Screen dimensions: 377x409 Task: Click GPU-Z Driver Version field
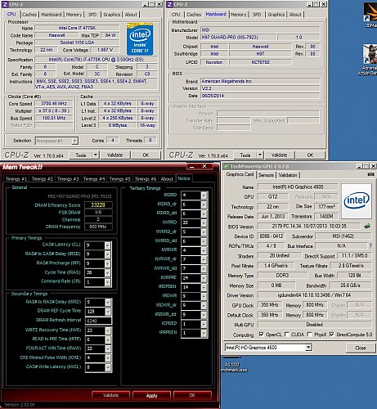(314, 295)
